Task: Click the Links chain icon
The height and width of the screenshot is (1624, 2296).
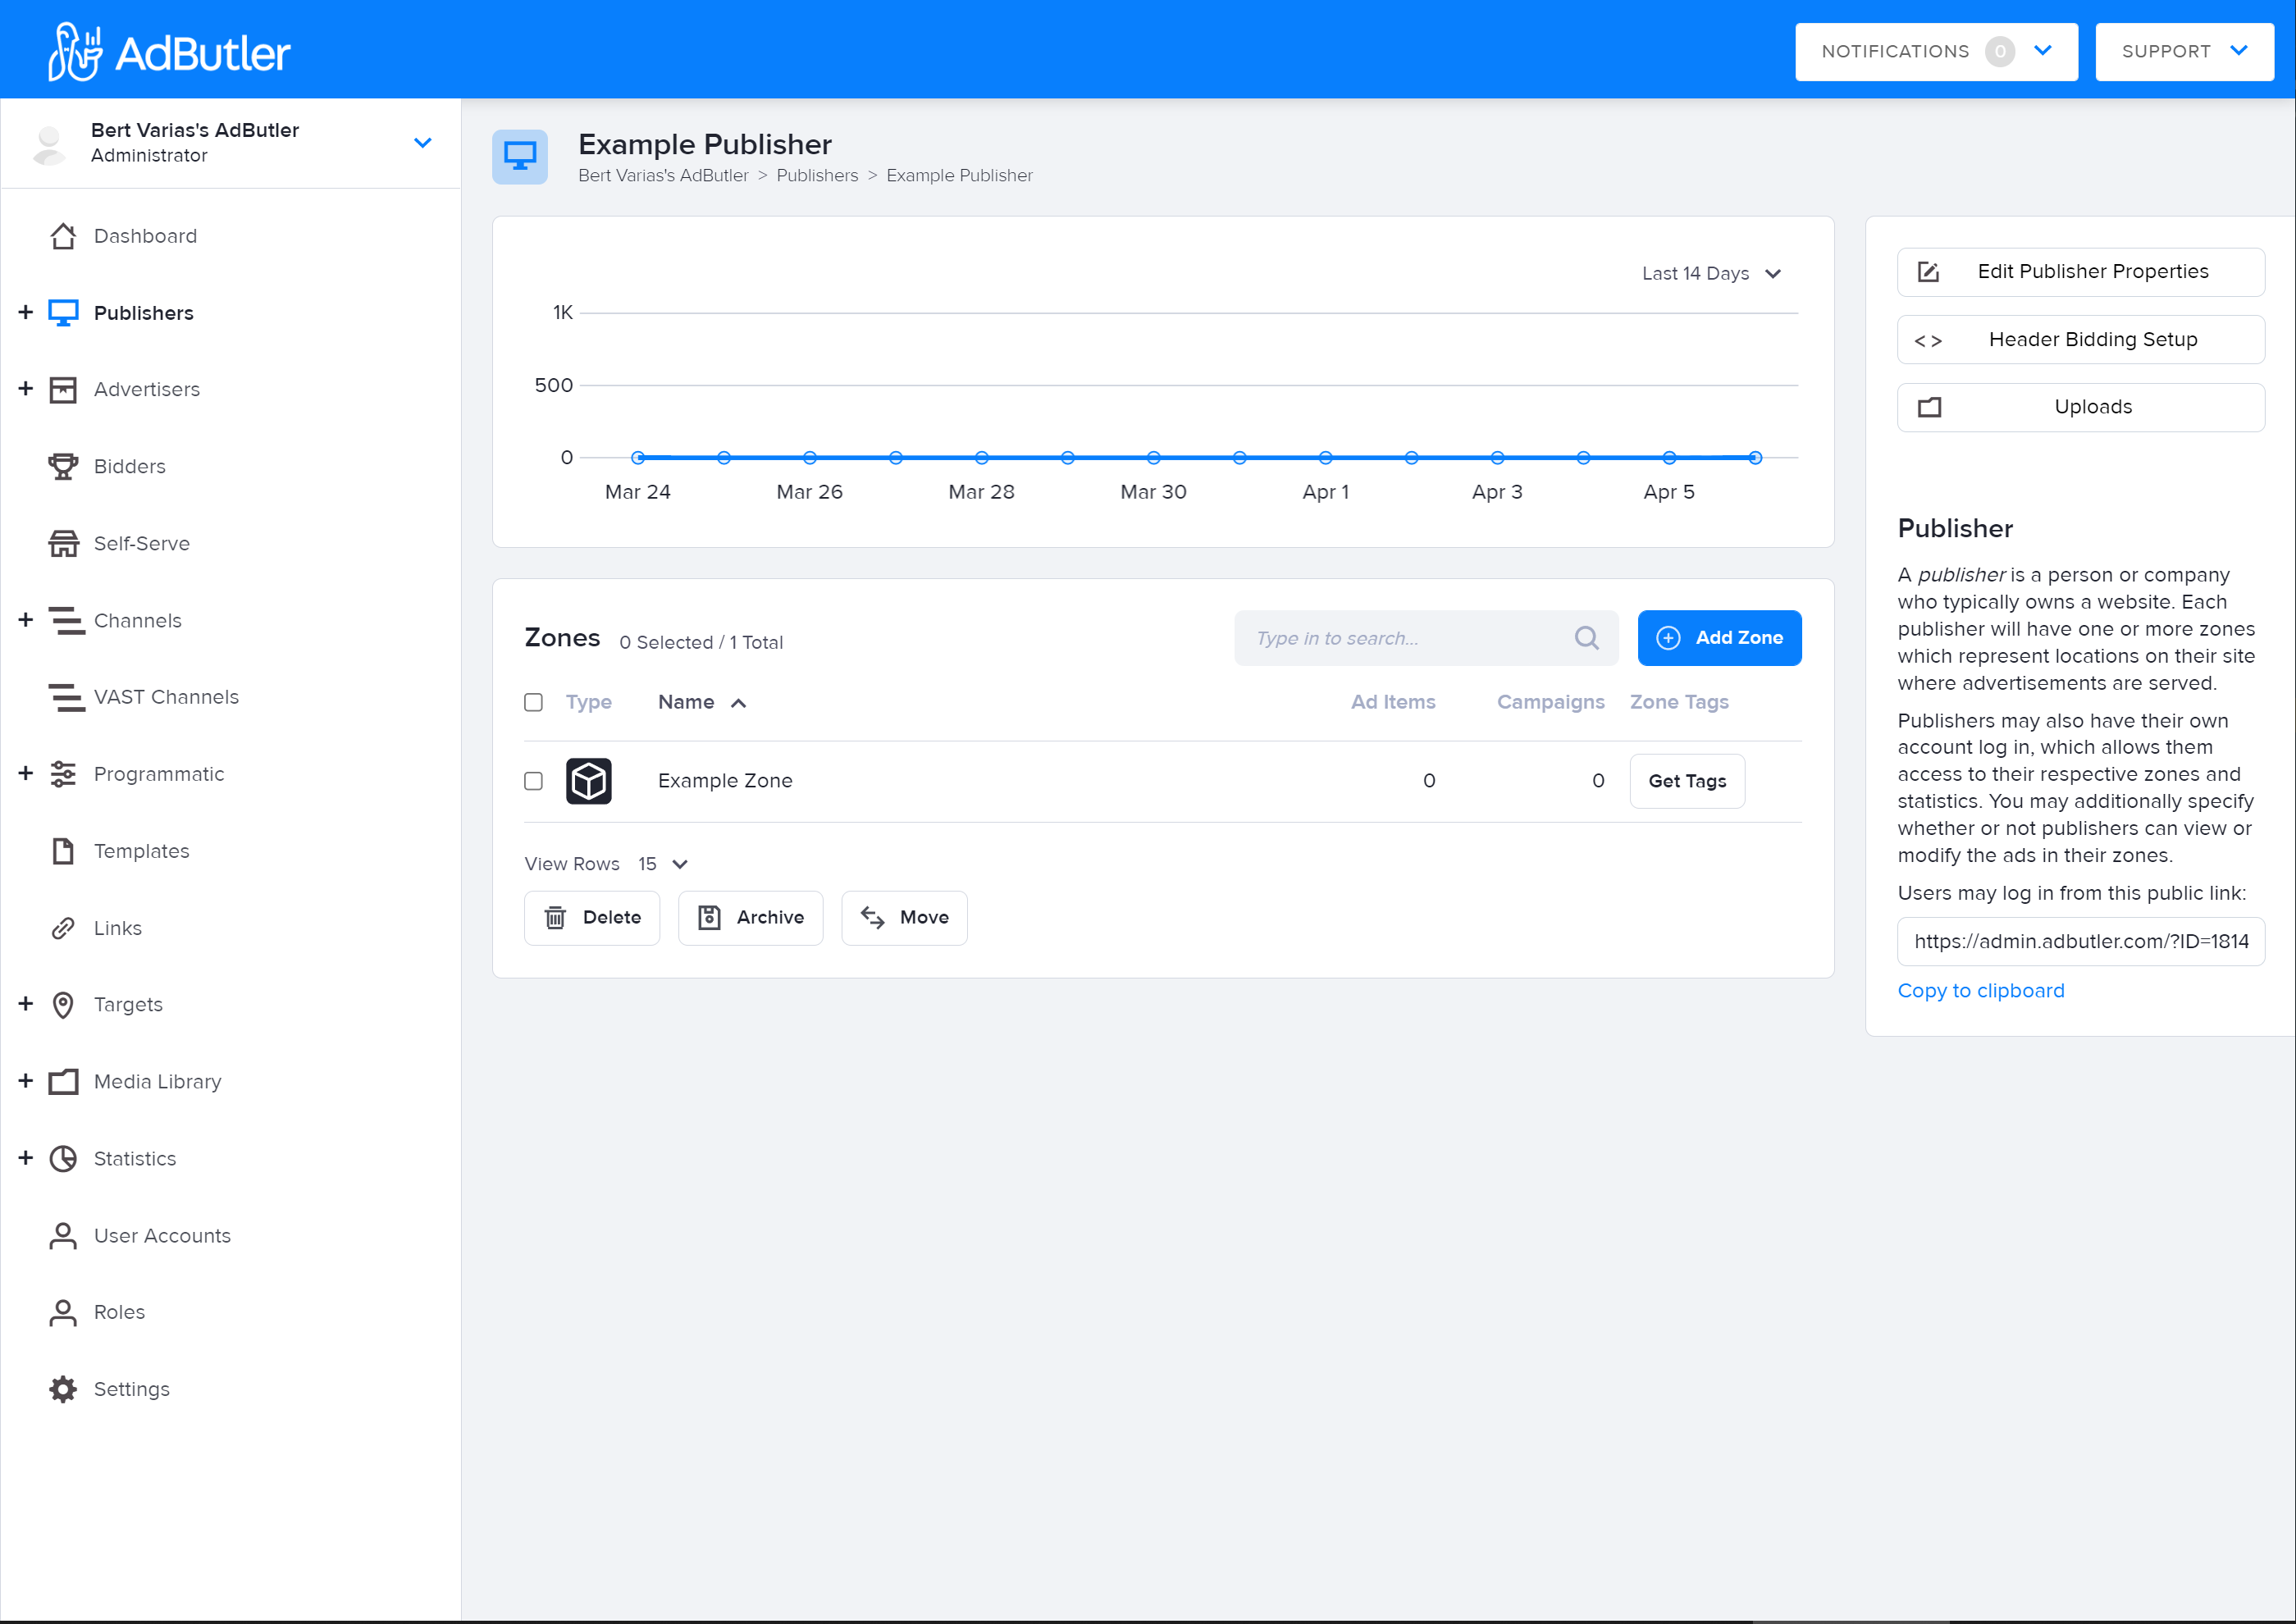Action: click(63, 928)
